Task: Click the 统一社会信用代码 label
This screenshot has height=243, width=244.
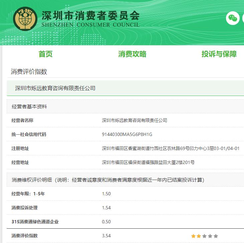Action: 29,134
